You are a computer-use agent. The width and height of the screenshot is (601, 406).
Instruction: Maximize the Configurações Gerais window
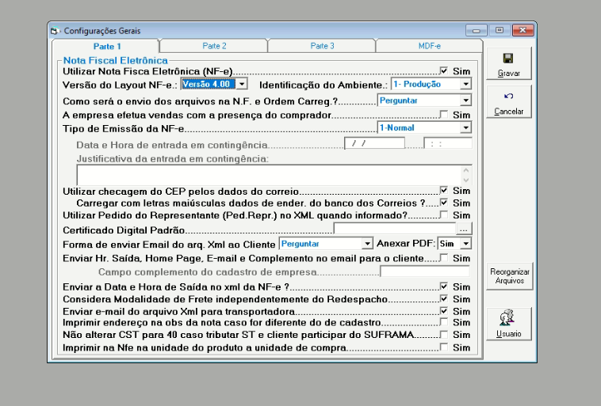499,30
